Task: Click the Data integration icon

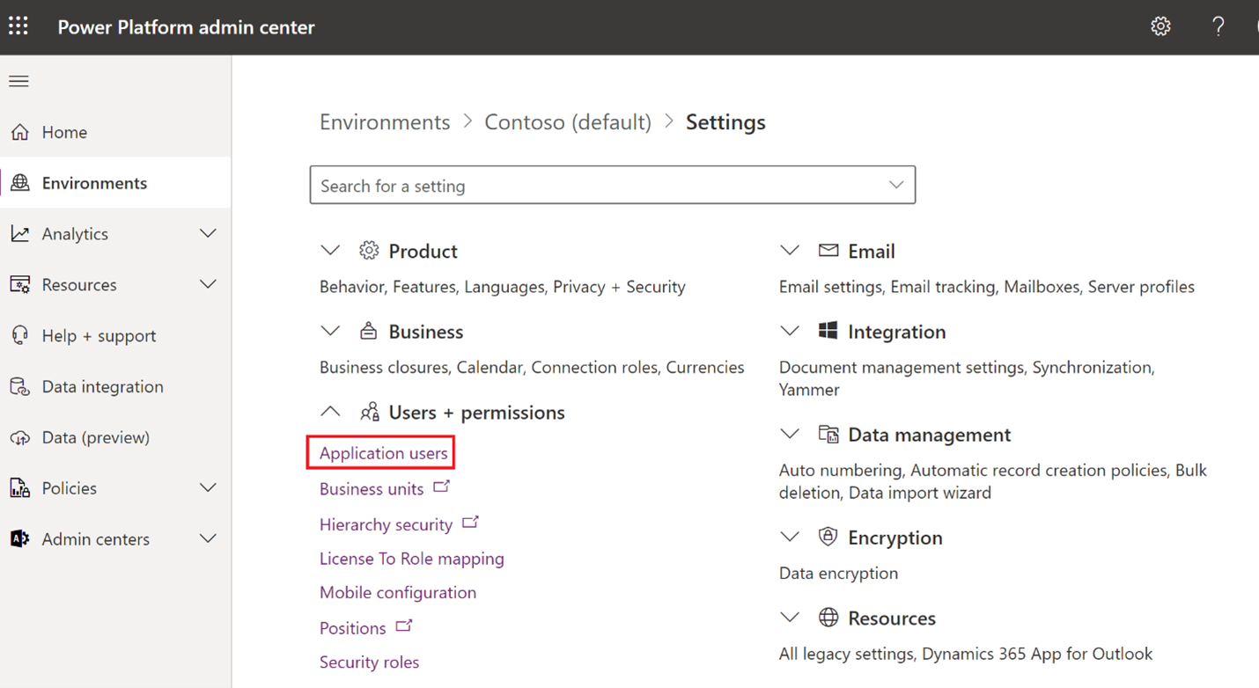Action: pyautogui.click(x=19, y=386)
